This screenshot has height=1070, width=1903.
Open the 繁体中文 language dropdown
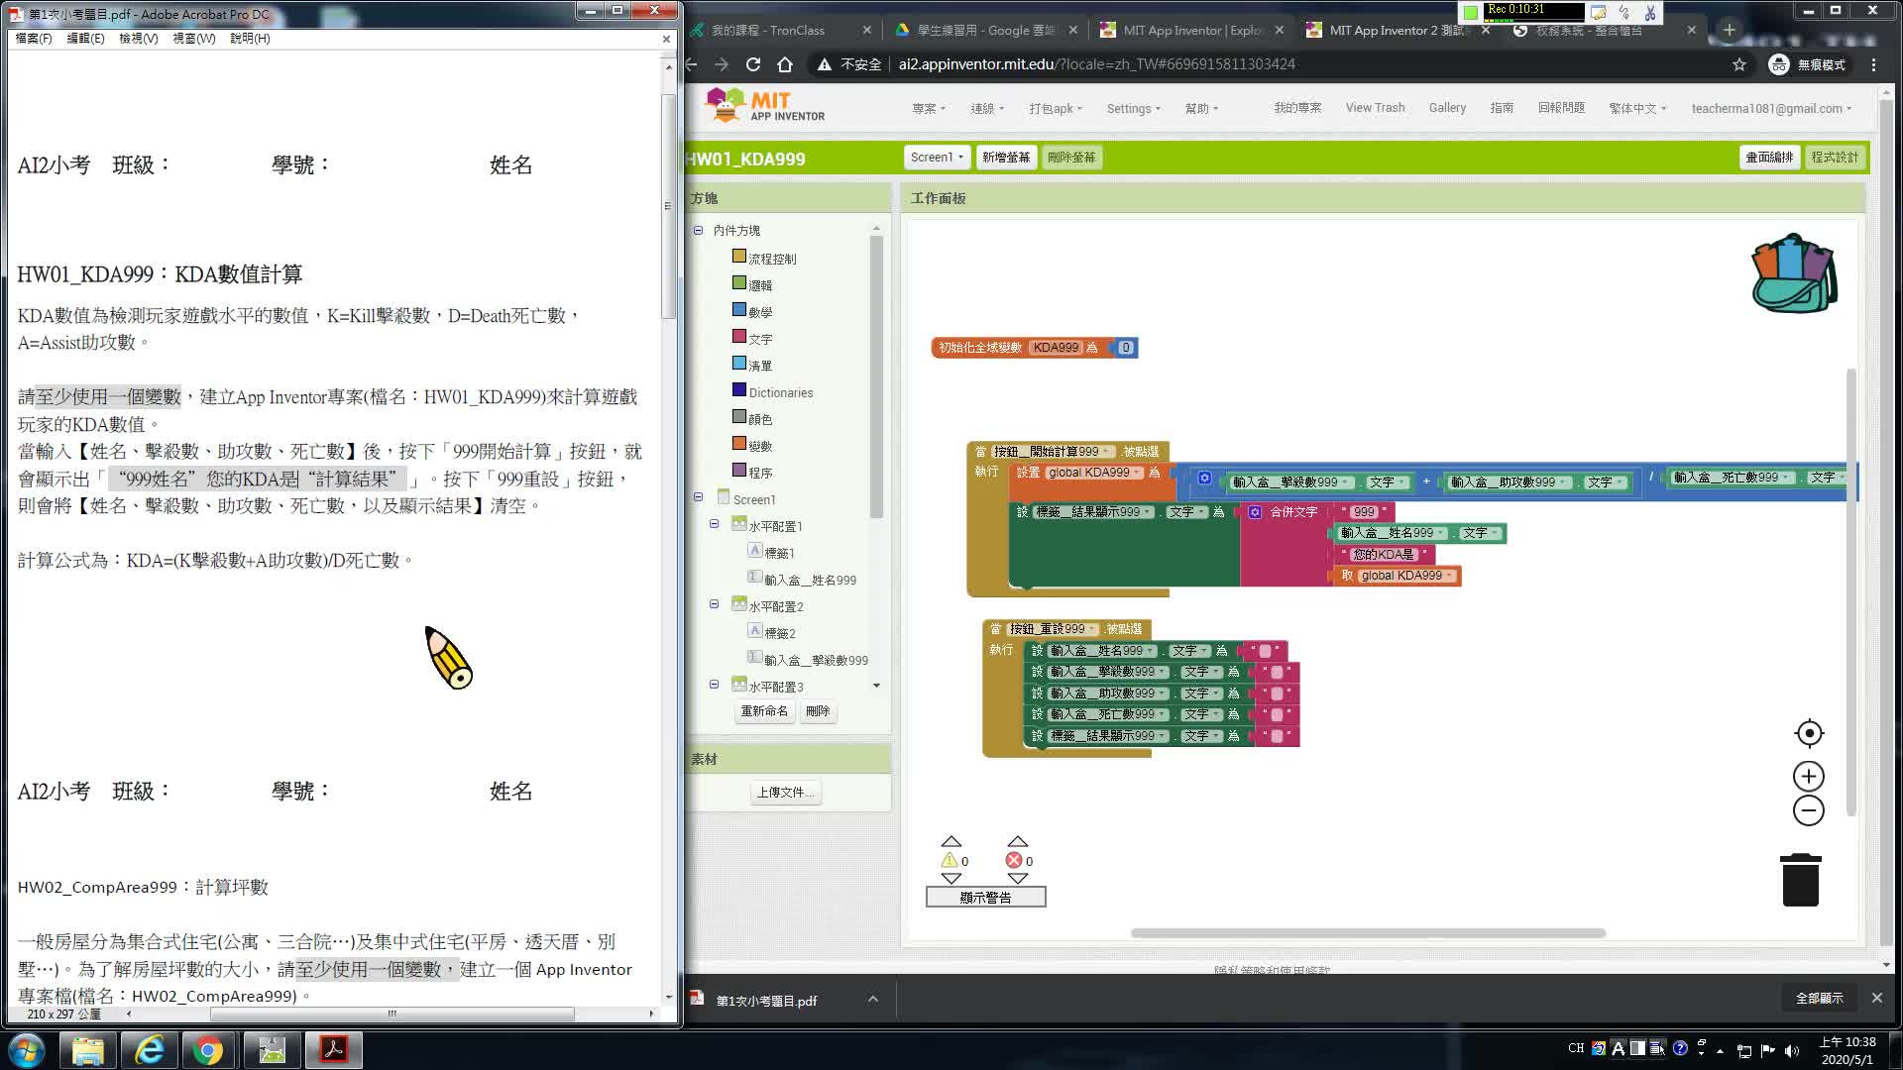(x=1637, y=108)
